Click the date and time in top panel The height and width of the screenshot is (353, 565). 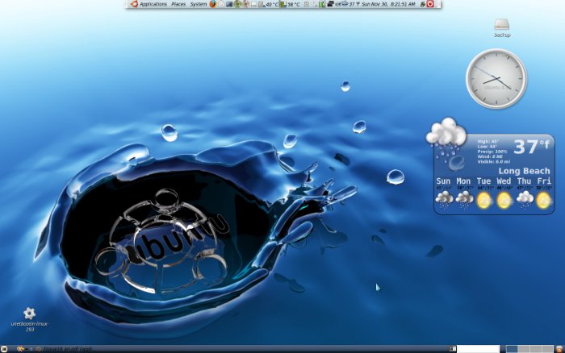click(389, 4)
